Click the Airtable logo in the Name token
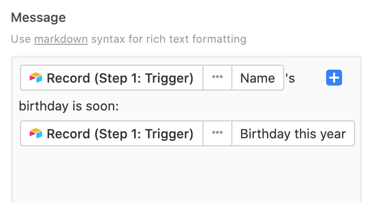Viewport: 373px width, 203px height. point(36,78)
